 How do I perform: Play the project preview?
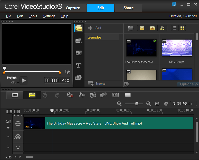(24, 80)
